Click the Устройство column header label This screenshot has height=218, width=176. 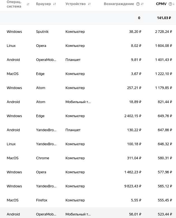point(76,4)
